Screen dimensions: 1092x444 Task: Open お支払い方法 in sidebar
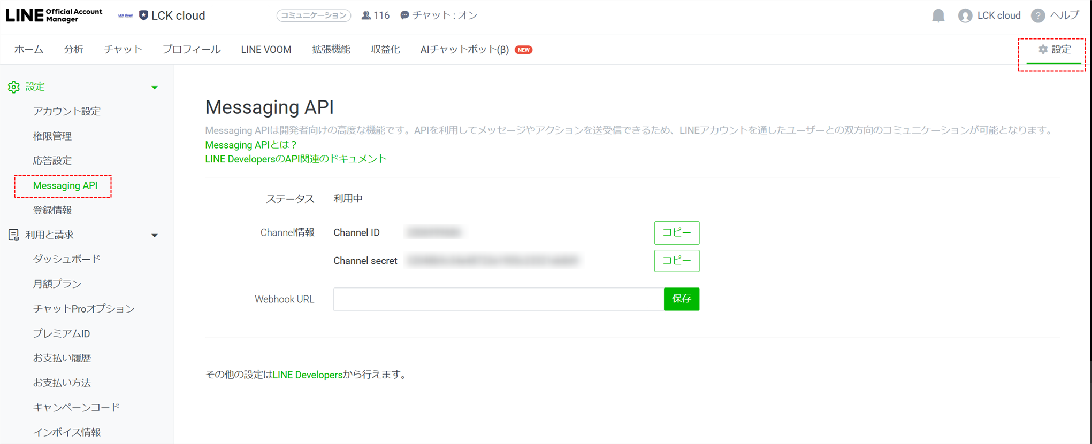tap(62, 383)
